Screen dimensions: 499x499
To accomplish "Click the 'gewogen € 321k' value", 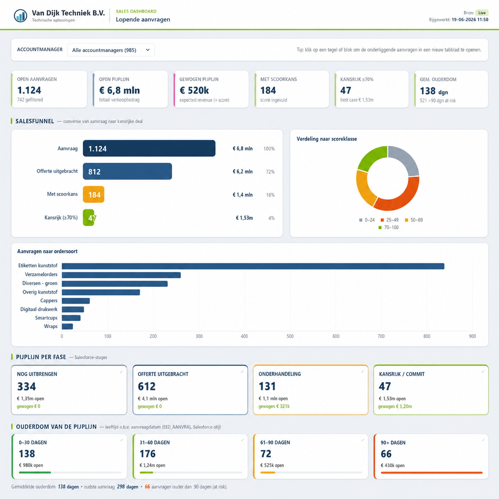I will pyautogui.click(x=274, y=406).
